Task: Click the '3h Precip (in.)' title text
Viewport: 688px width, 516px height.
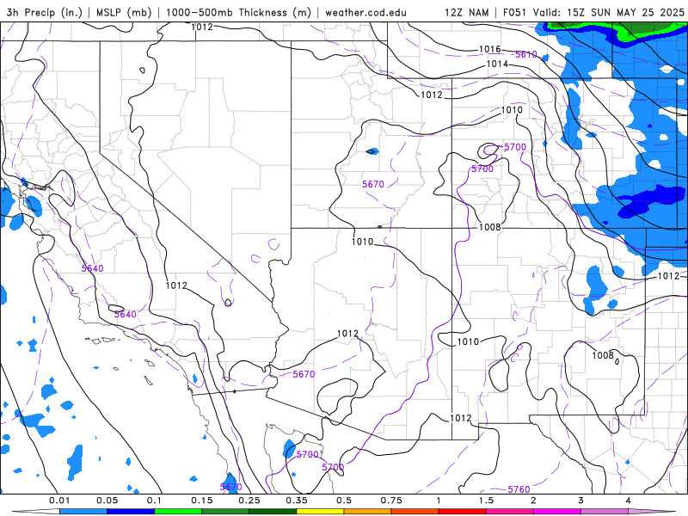Action: 45,12
